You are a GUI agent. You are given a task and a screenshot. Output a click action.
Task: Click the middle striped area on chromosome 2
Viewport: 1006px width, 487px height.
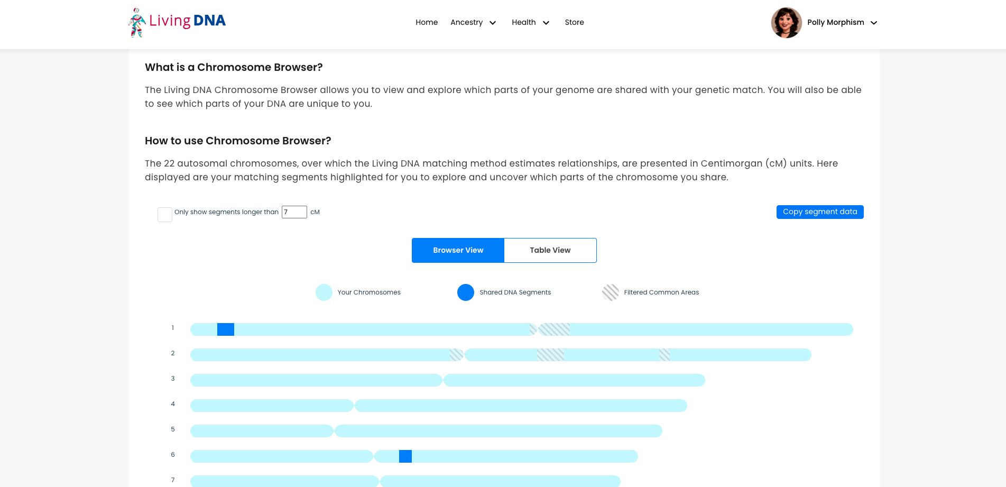pos(550,355)
